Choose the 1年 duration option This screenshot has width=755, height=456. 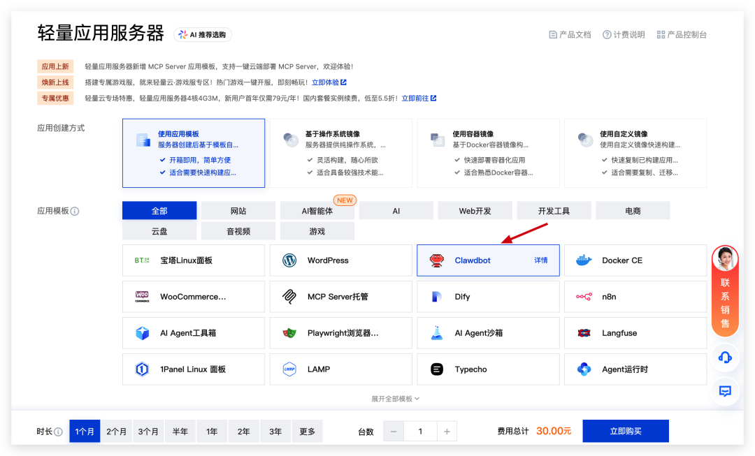click(x=211, y=431)
